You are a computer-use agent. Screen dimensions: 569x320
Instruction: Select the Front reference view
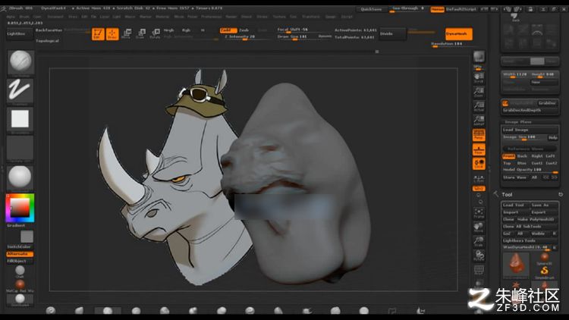click(509, 156)
